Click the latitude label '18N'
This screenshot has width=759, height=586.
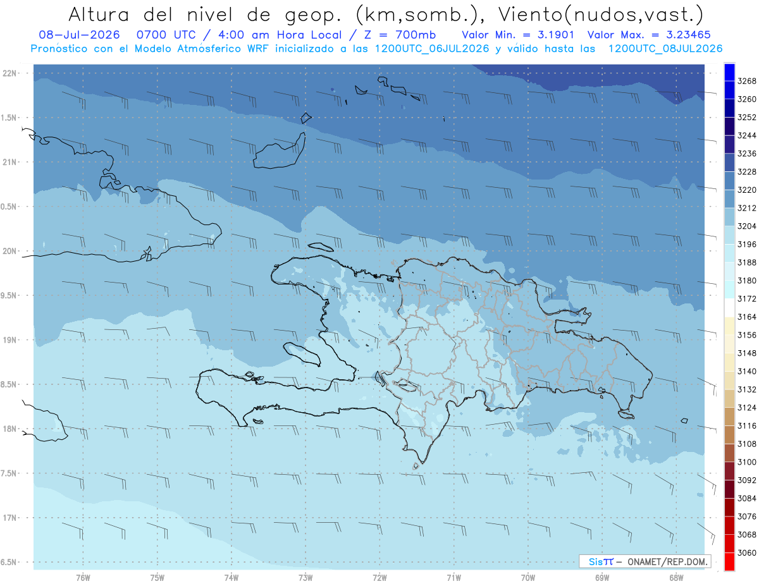click(9, 429)
